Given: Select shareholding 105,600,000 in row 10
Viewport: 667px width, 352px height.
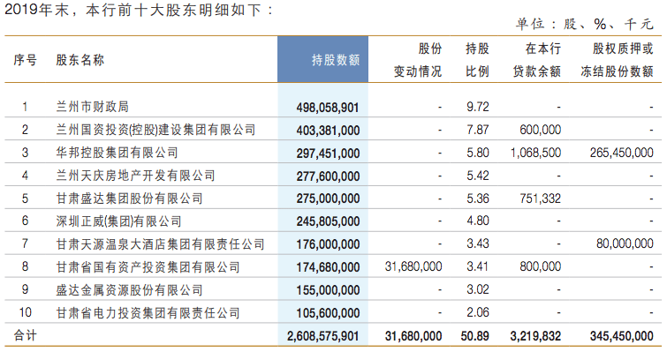Looking at the screenshot, I should click(328, 313).
